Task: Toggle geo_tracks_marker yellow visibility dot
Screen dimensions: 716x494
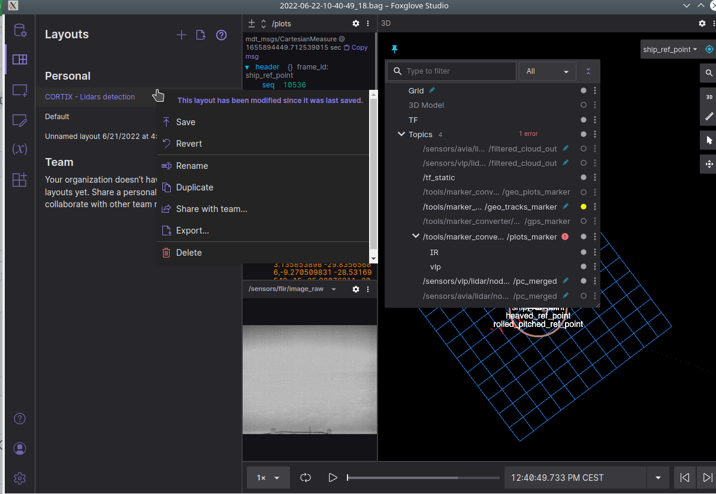Action: [584, 207]
